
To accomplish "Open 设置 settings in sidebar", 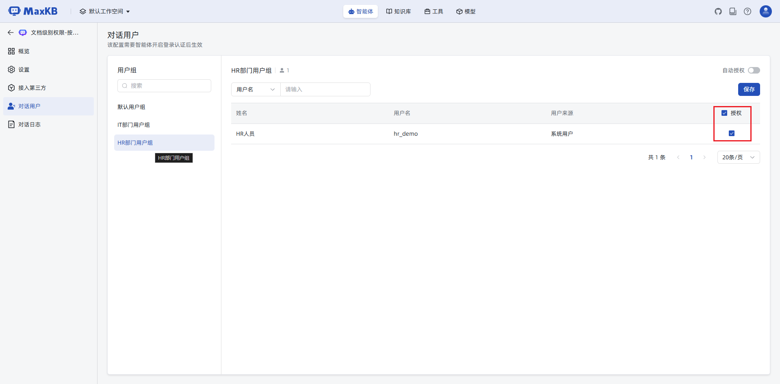I will [x=24, y=69].
